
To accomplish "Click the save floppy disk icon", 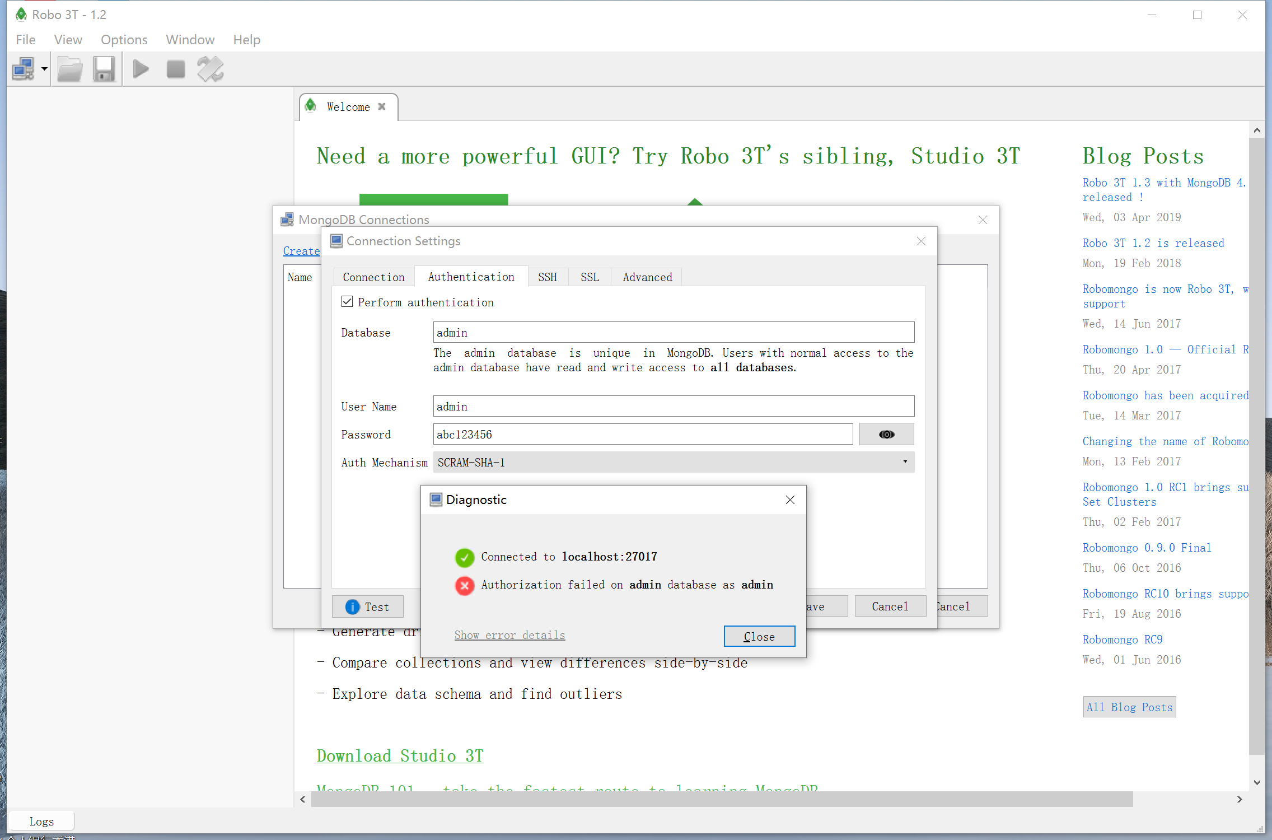I will click(104, 69).
